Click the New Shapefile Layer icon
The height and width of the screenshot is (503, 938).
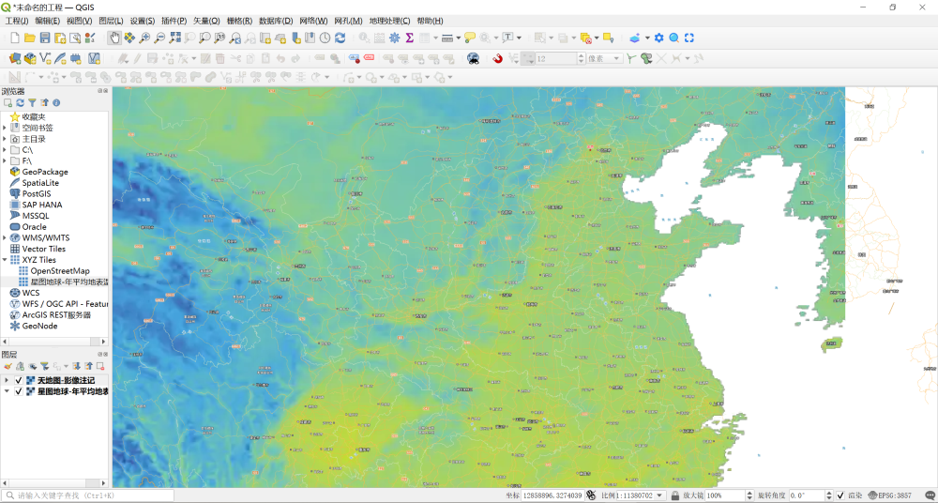(45, 58)
